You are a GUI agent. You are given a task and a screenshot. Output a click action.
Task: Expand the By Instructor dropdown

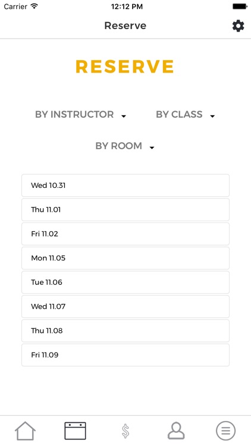point(80,114)
